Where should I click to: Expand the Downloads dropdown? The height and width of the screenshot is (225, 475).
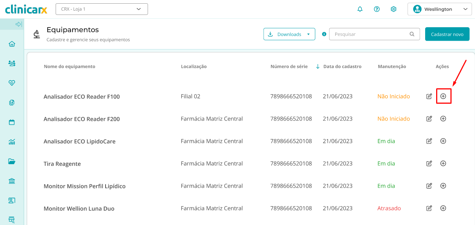(x=289, y=34)
